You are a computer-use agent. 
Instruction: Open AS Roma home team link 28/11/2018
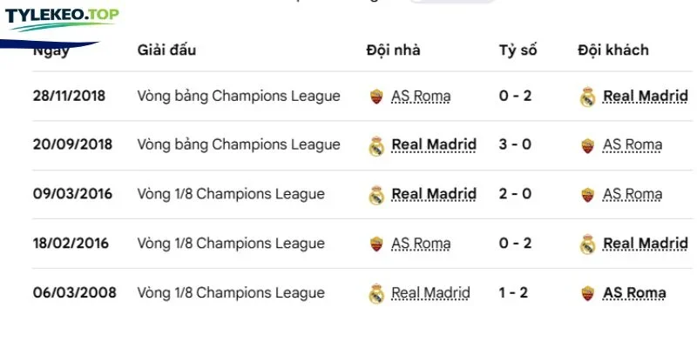pyautogui.click(x=421, y=97)
